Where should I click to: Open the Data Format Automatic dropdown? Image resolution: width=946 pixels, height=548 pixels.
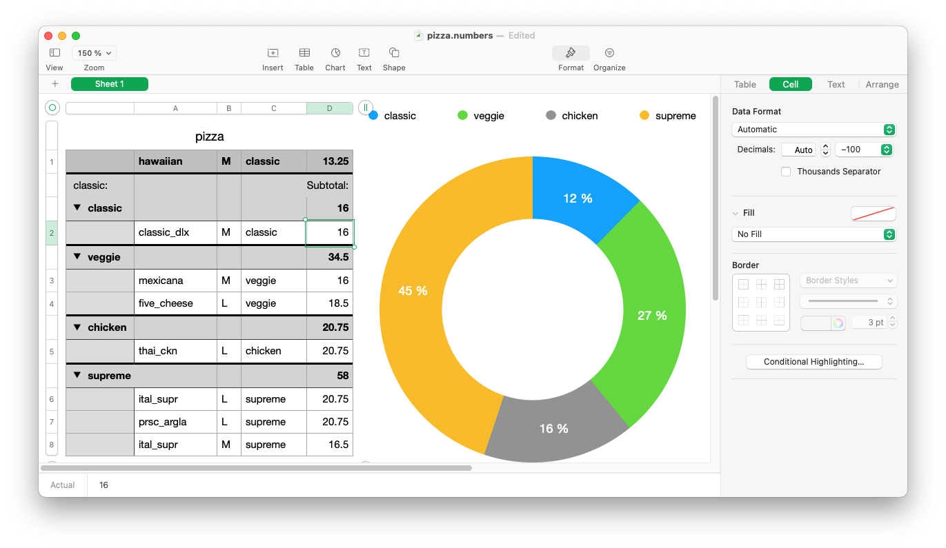814,130
